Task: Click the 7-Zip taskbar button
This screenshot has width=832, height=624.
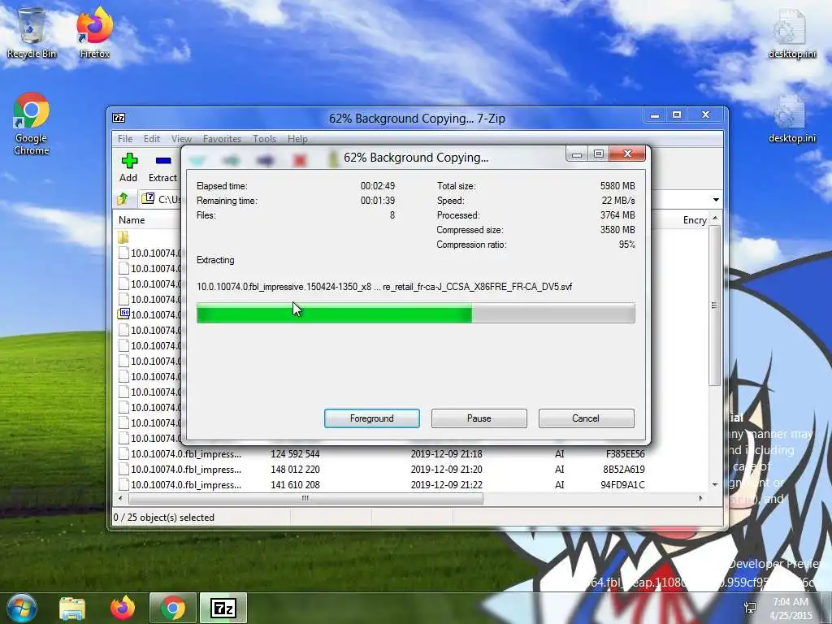Action: 223,608
